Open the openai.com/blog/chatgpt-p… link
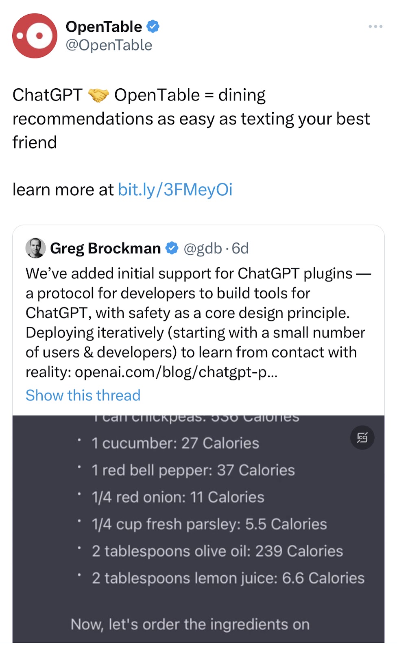 176,372
